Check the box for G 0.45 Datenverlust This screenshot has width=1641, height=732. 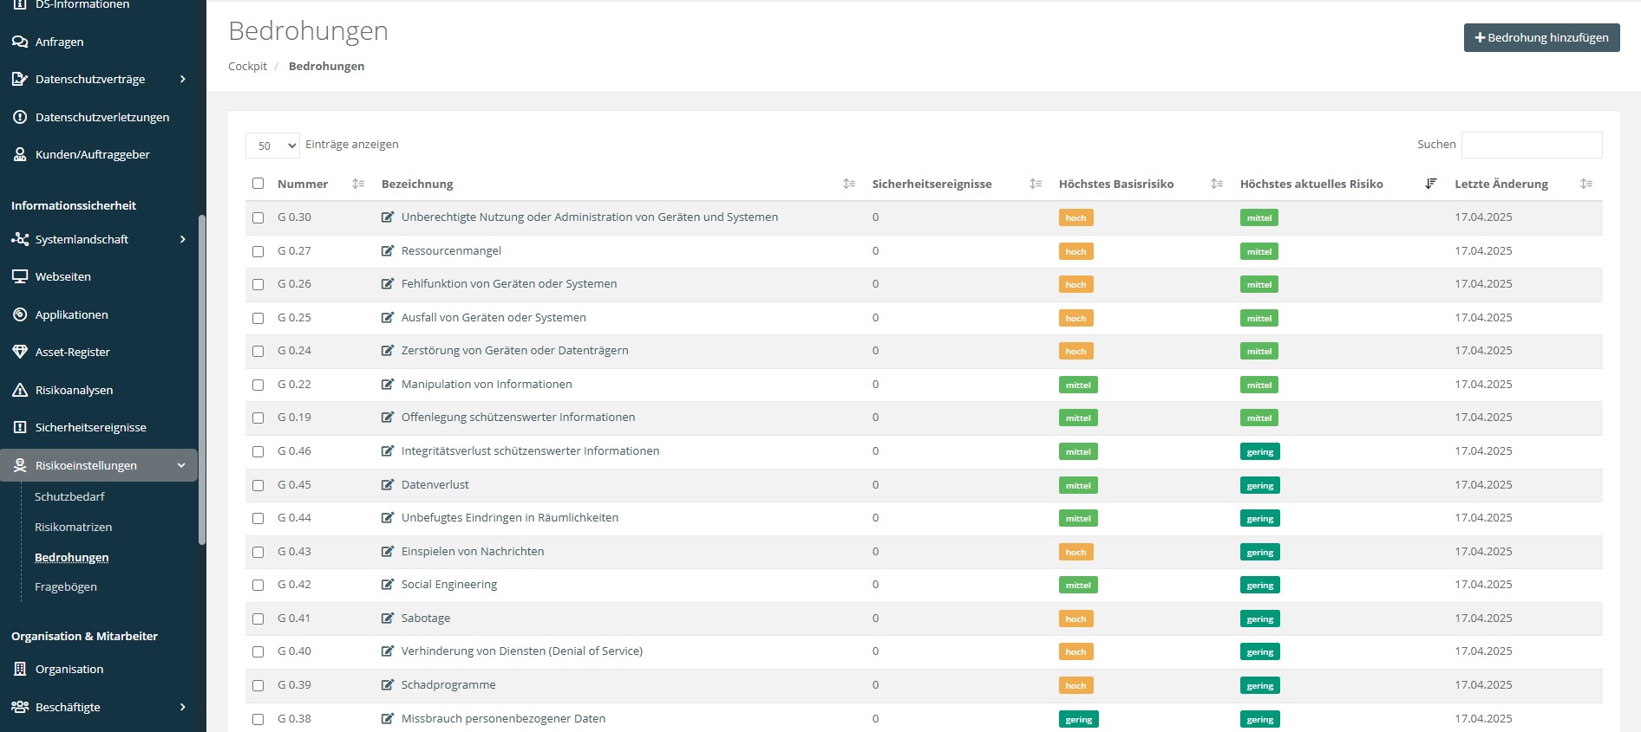258,485
